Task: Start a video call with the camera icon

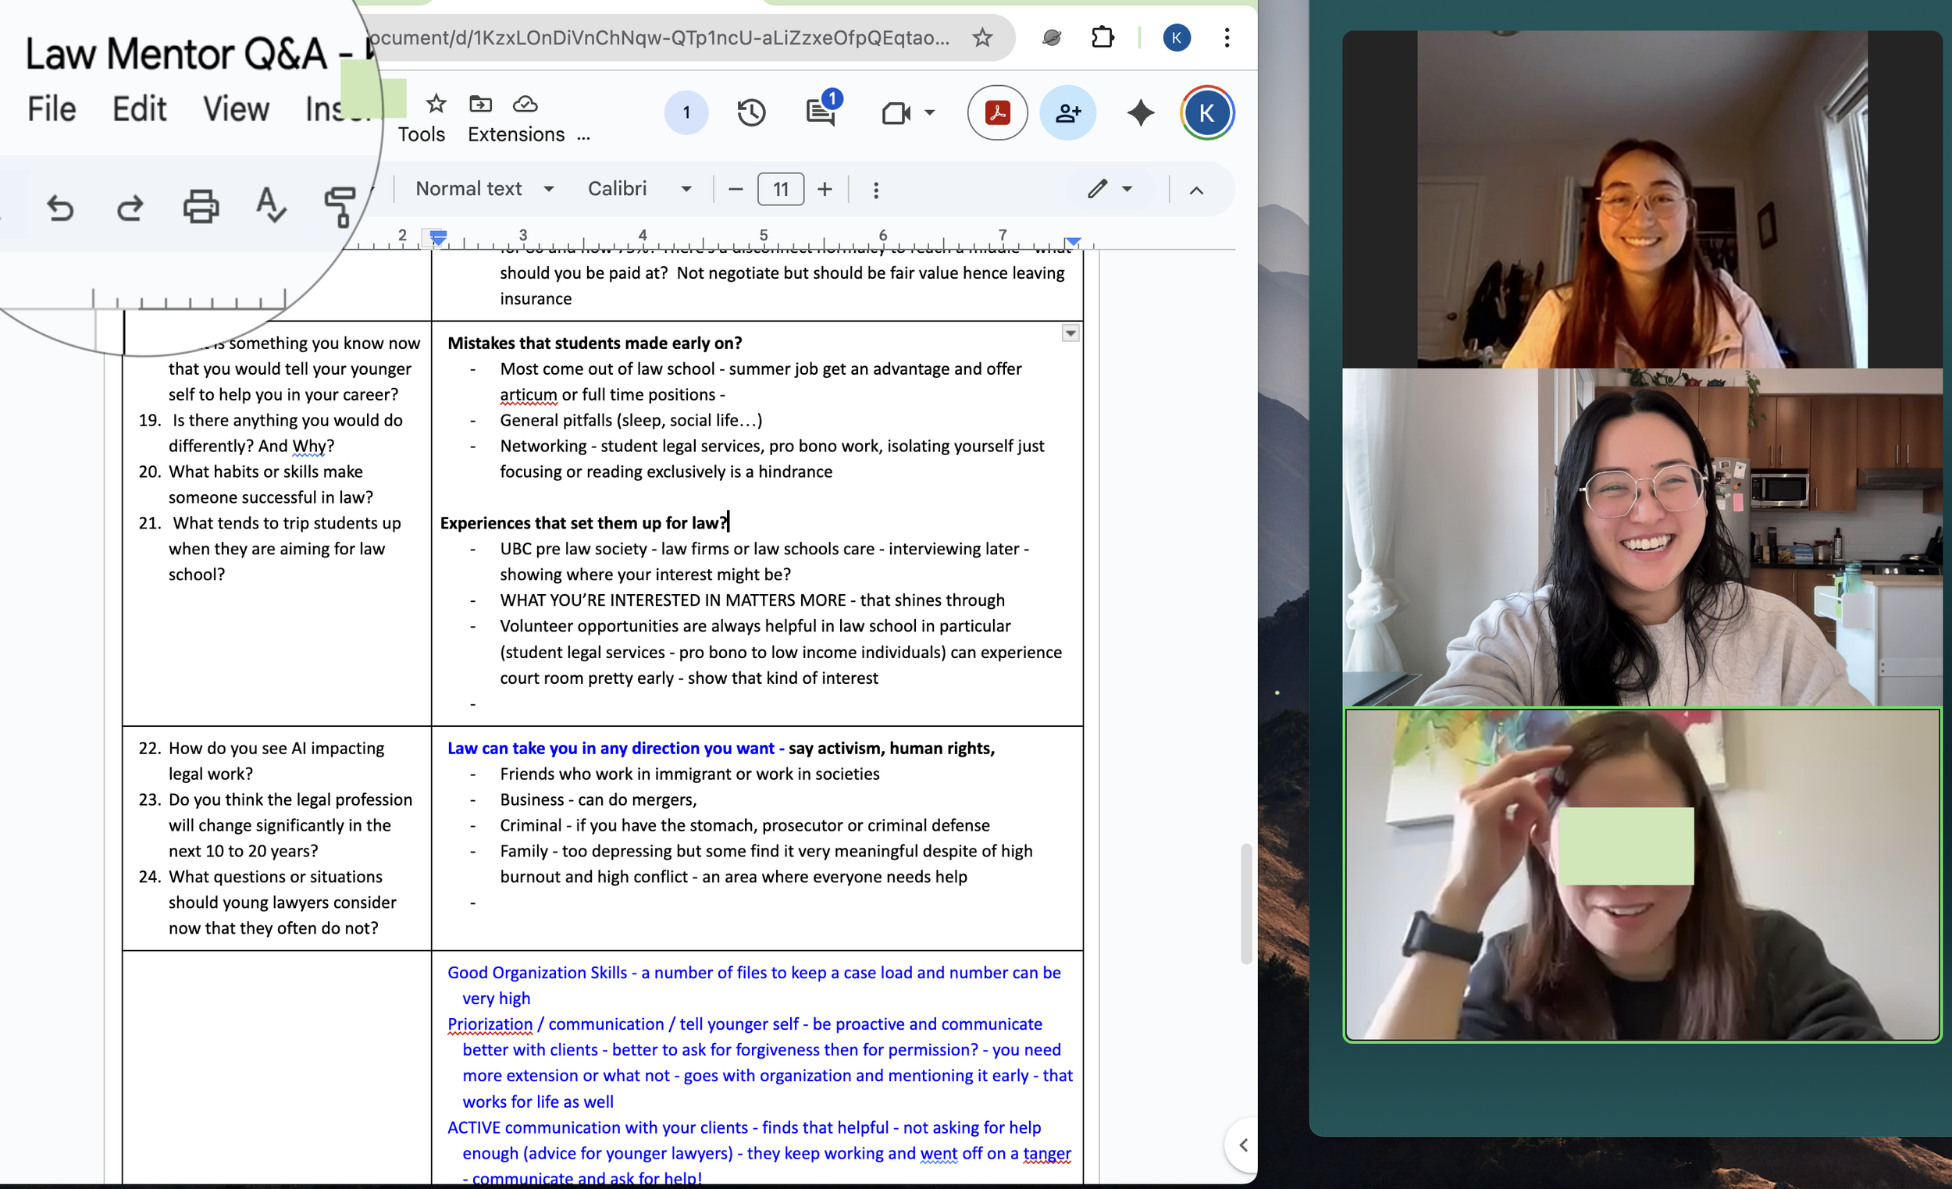Action: pos(896,113)
